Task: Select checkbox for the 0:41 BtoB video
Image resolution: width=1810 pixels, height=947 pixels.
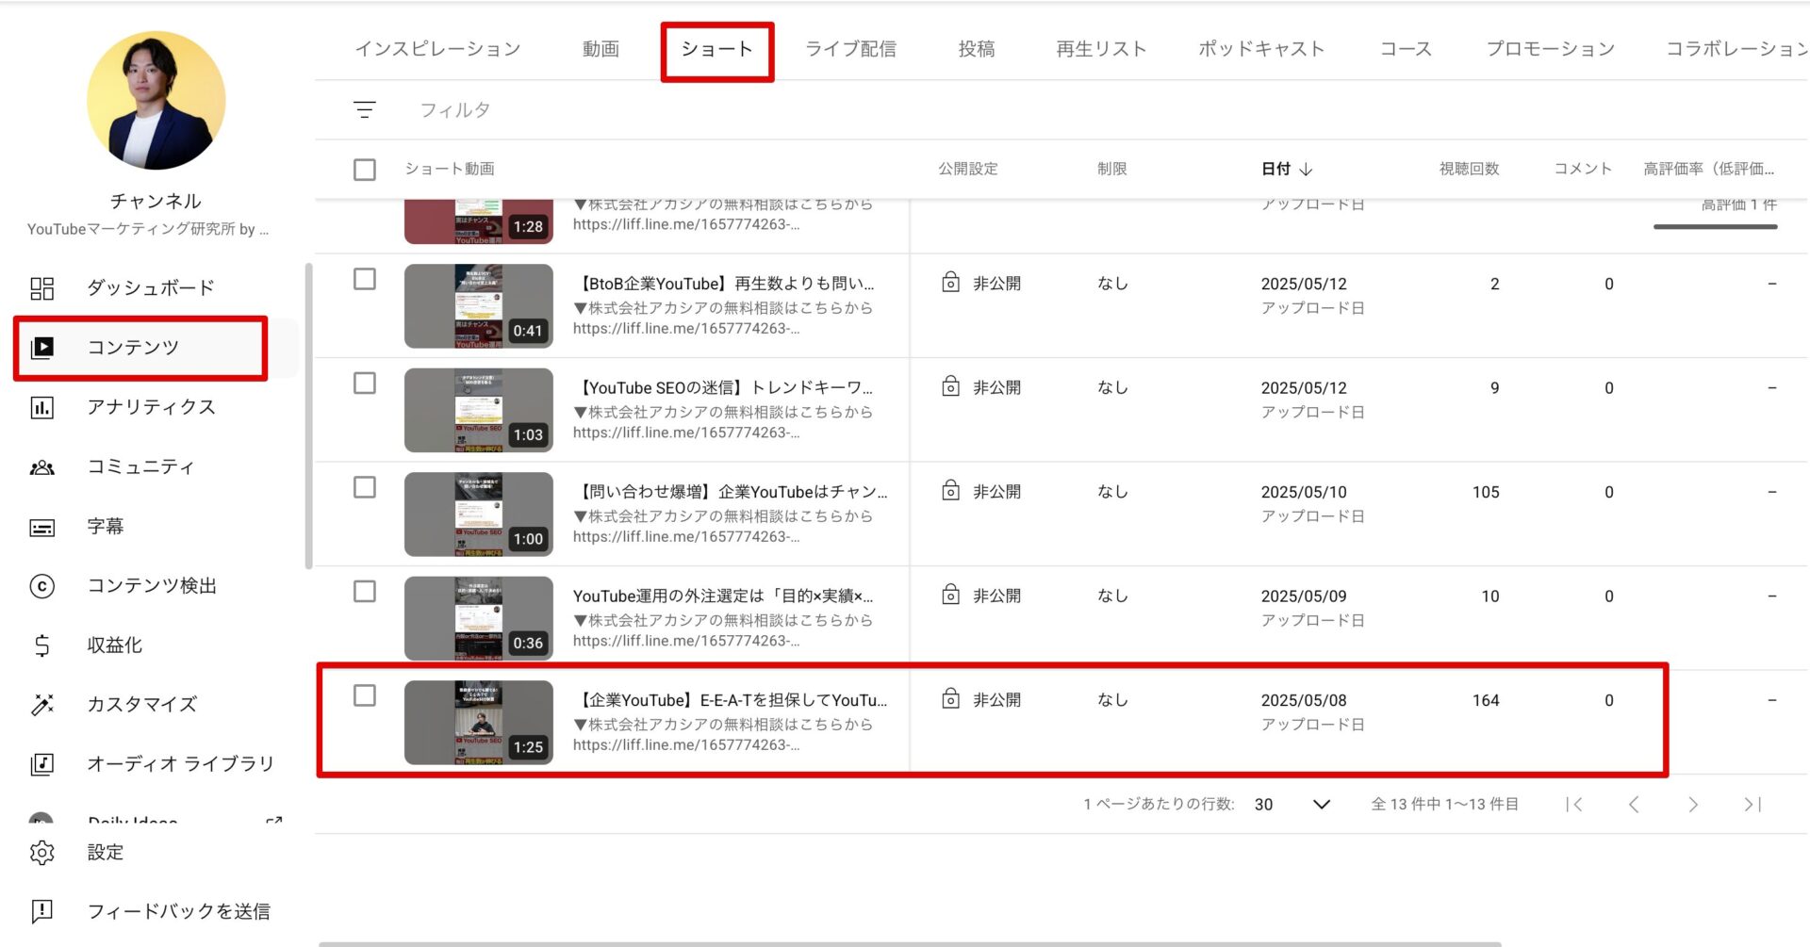Action: (x=365, y=279)
